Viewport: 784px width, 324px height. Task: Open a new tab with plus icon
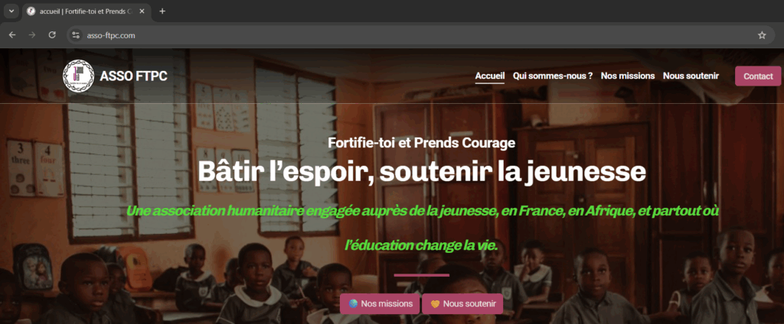click(162, 11)
